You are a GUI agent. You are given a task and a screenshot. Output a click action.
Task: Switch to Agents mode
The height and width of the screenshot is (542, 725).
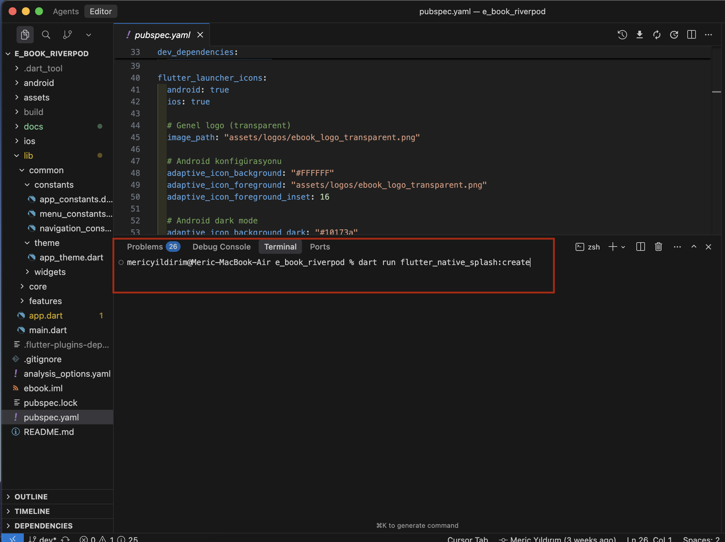(66, 12)
